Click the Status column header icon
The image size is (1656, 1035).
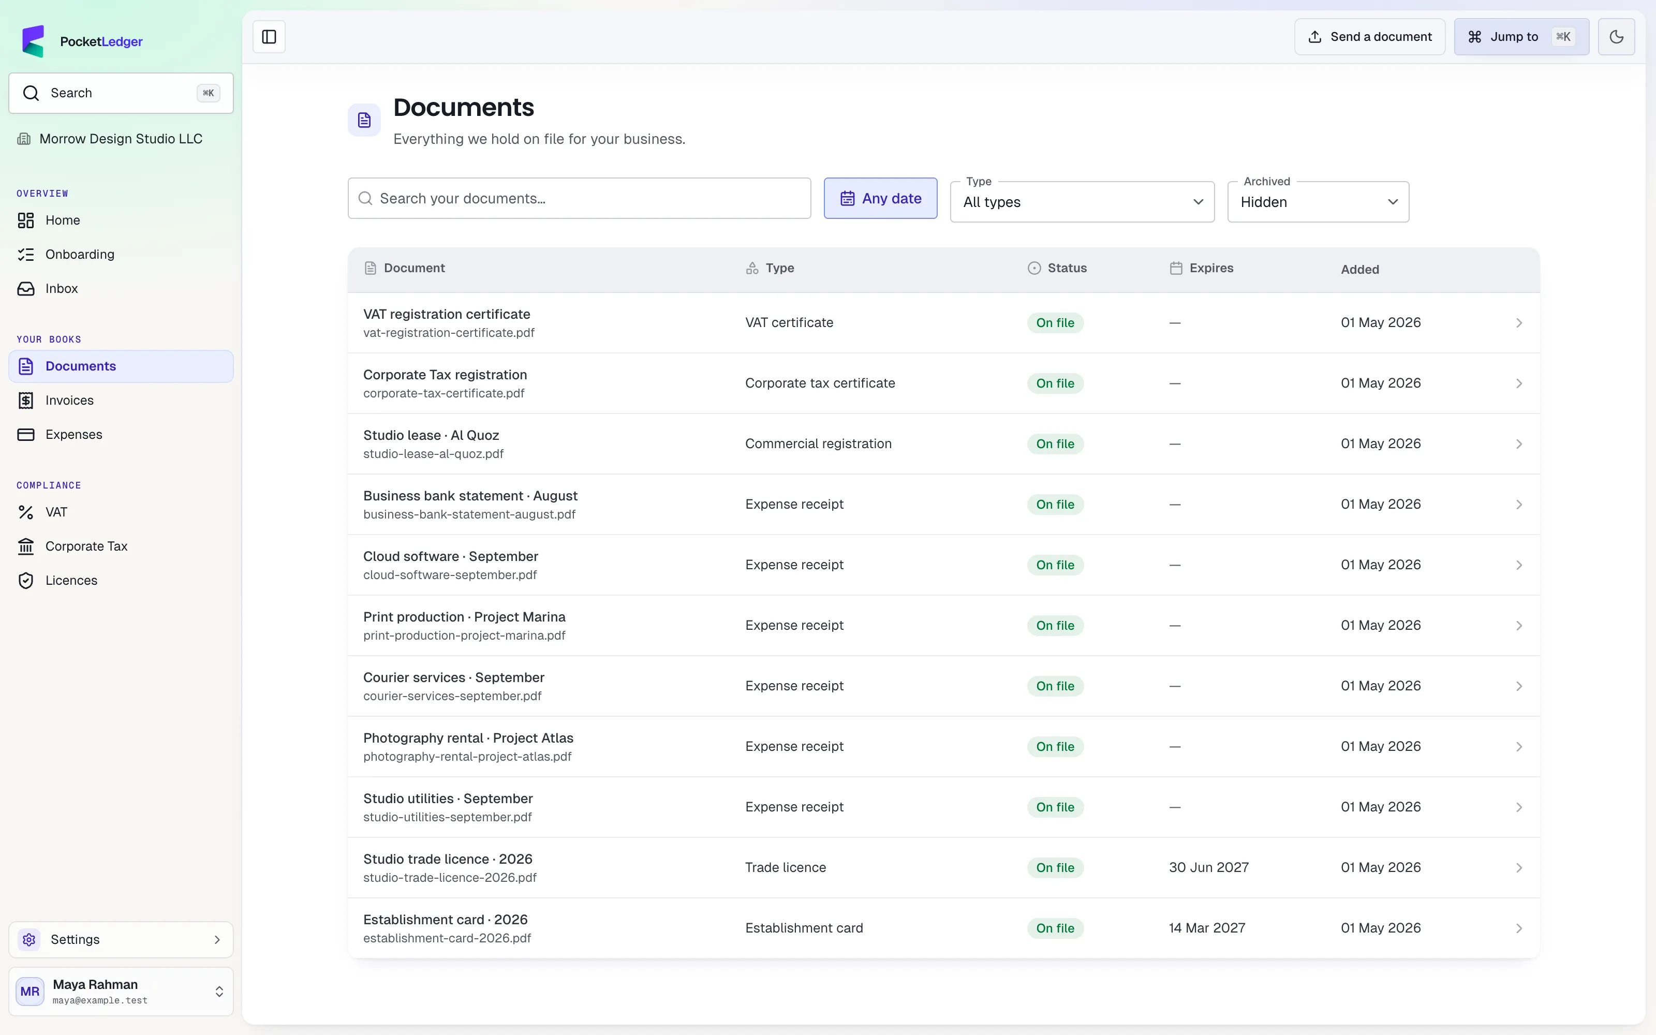(x=1034, y=269)
